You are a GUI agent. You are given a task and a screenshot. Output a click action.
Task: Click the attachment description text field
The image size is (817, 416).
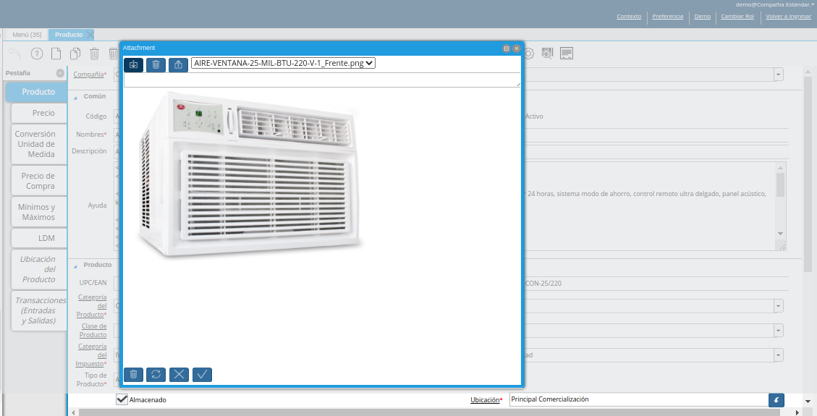tap(322, 80)
